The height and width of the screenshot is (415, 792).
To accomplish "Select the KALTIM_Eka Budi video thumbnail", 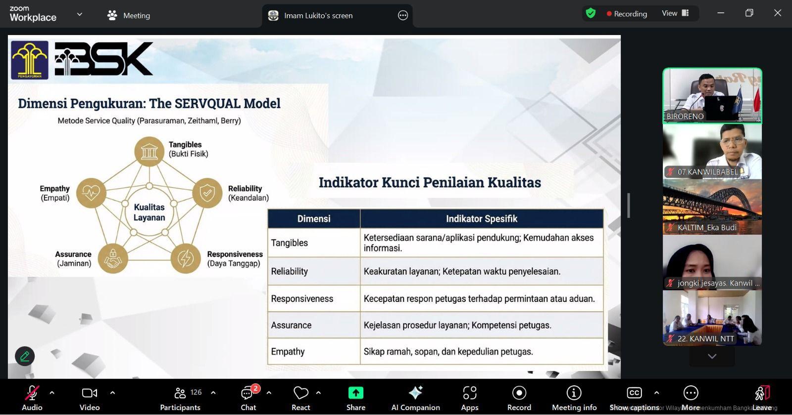I will coord(712,207).
